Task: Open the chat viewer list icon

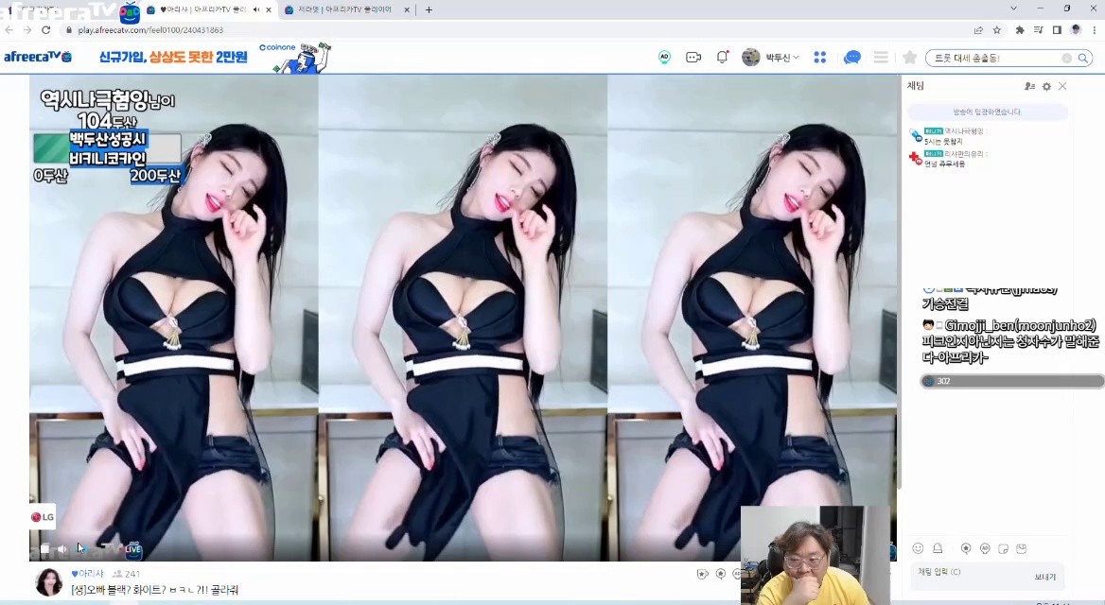Action: (1029, 87)
